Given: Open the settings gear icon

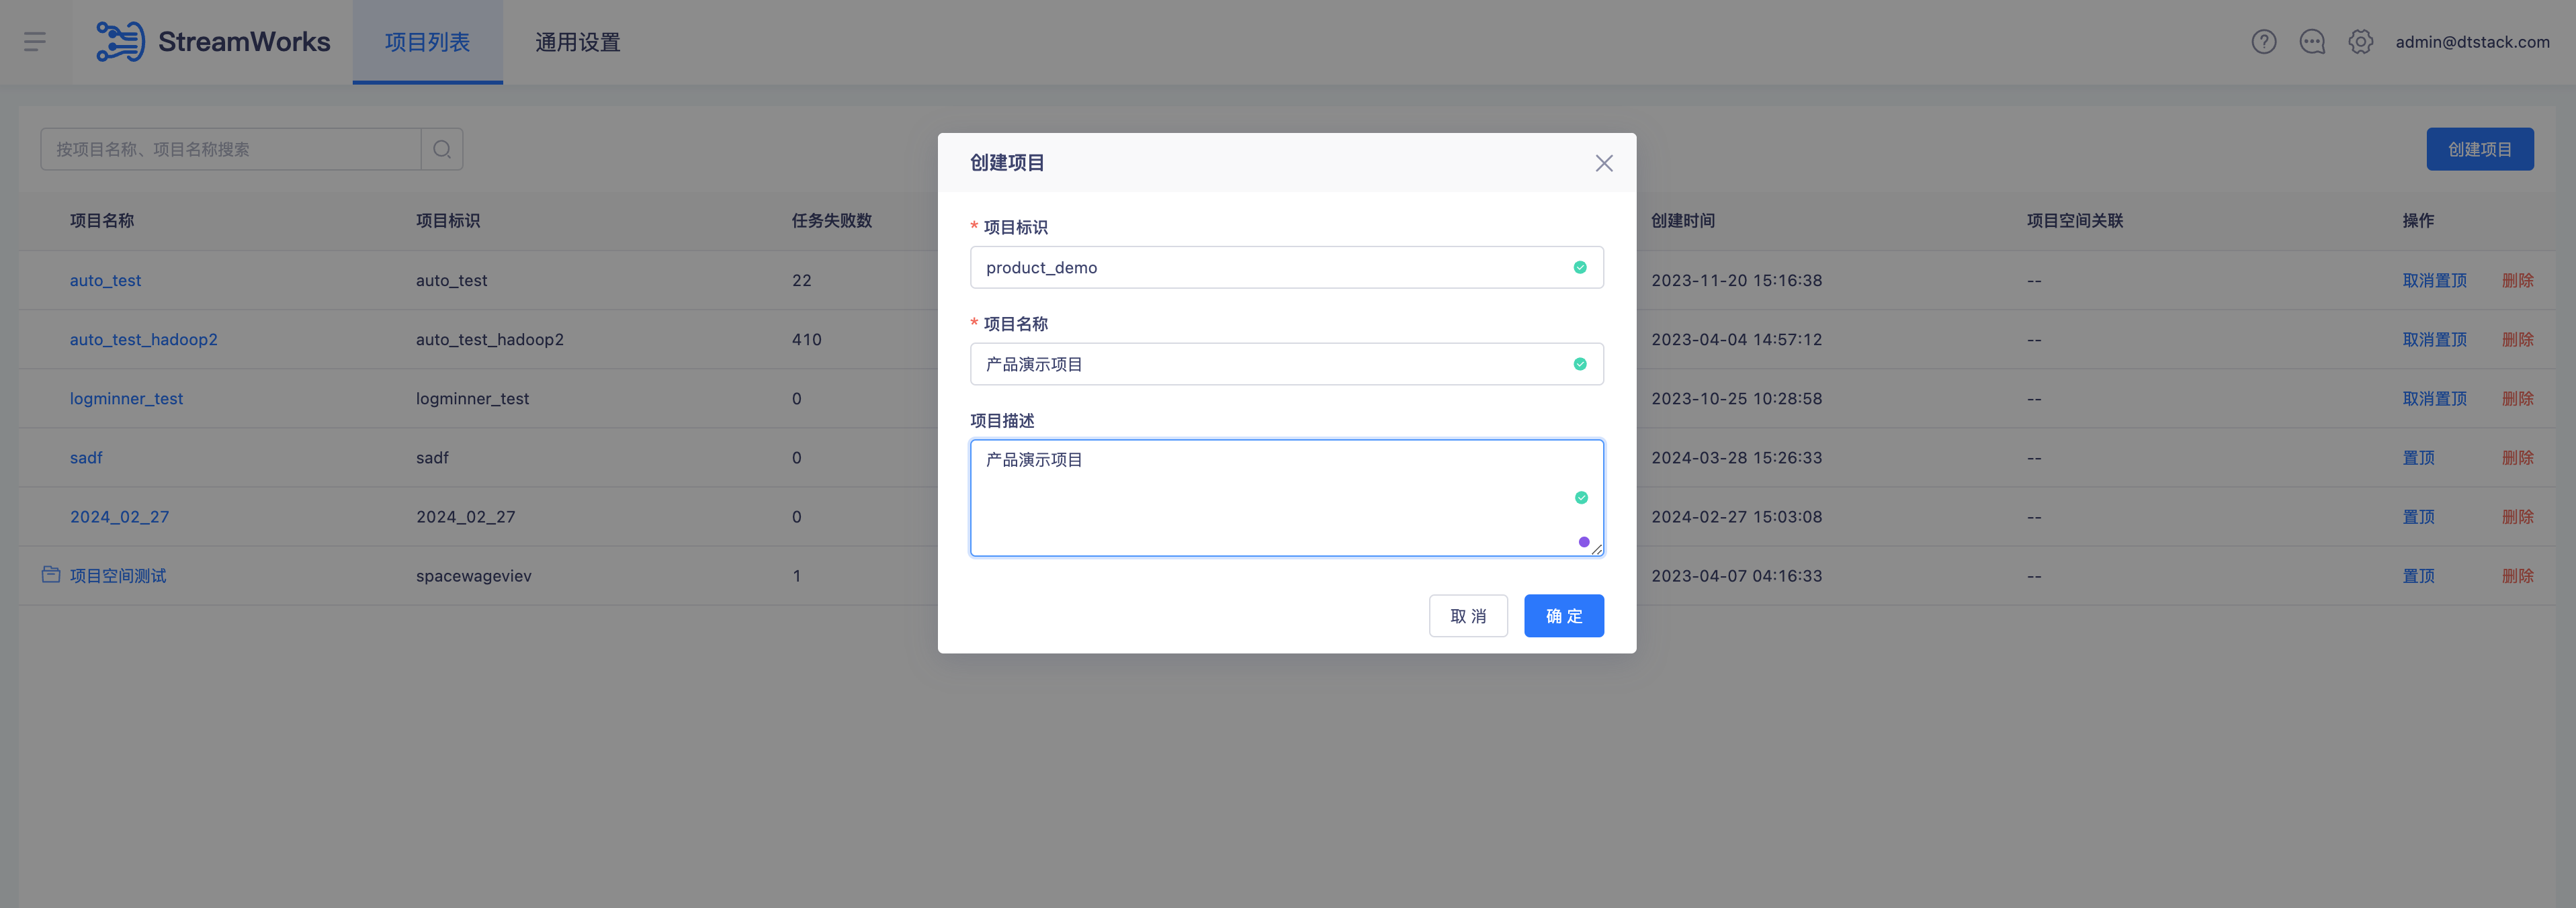Looking at the screenshot, I should click(2360, 42).
